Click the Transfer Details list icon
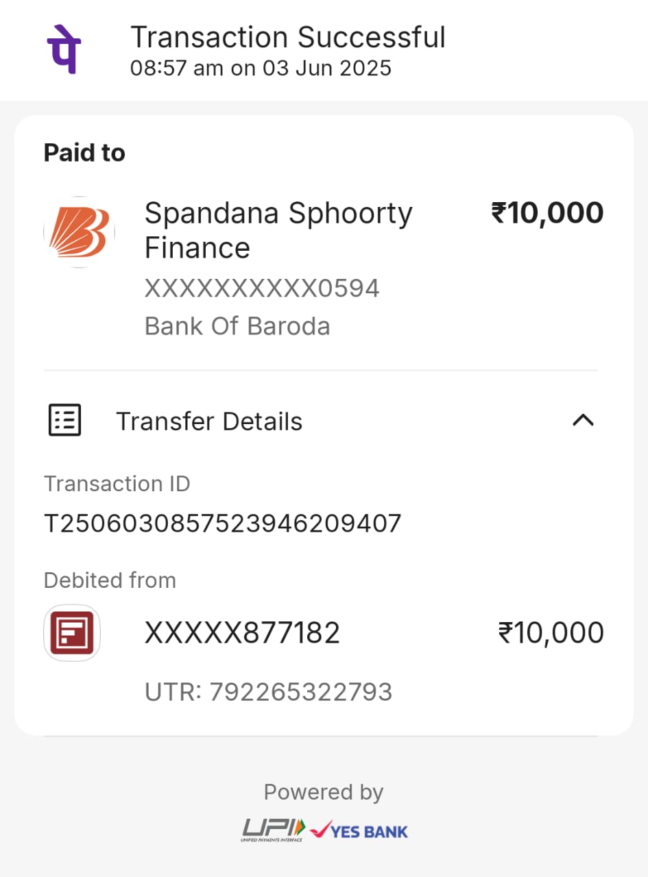Screen dimensions: 648x877 [65, 420]
